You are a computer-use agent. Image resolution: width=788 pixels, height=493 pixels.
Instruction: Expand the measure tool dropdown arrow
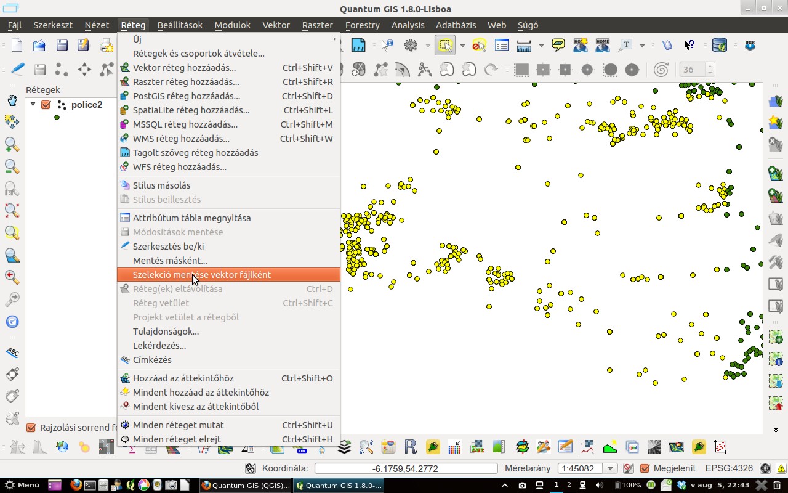point(541,46)
